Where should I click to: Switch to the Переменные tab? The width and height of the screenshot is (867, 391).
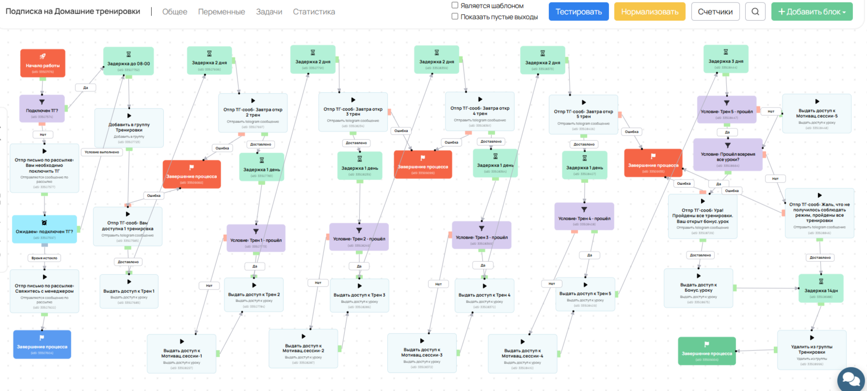(221, 12)
